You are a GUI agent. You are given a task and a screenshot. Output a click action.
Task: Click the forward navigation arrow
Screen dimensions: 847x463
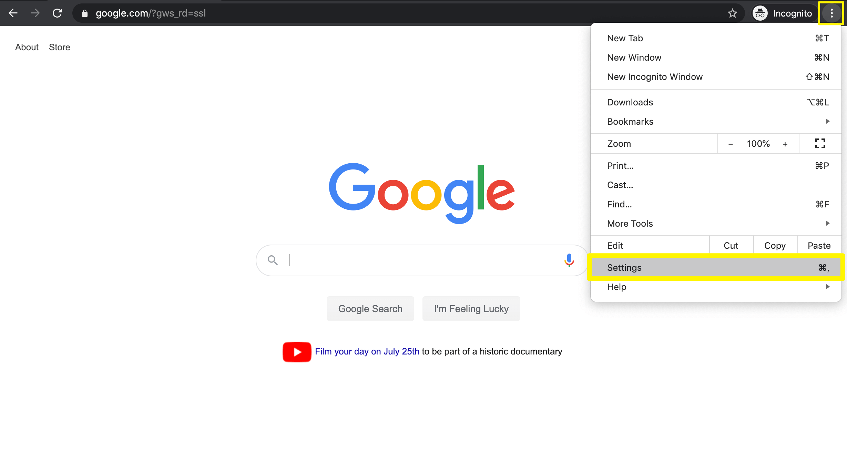coord(35,13)
